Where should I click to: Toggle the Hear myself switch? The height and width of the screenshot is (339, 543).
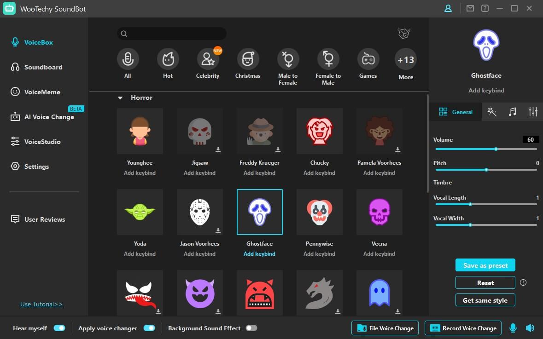(59, 328)
